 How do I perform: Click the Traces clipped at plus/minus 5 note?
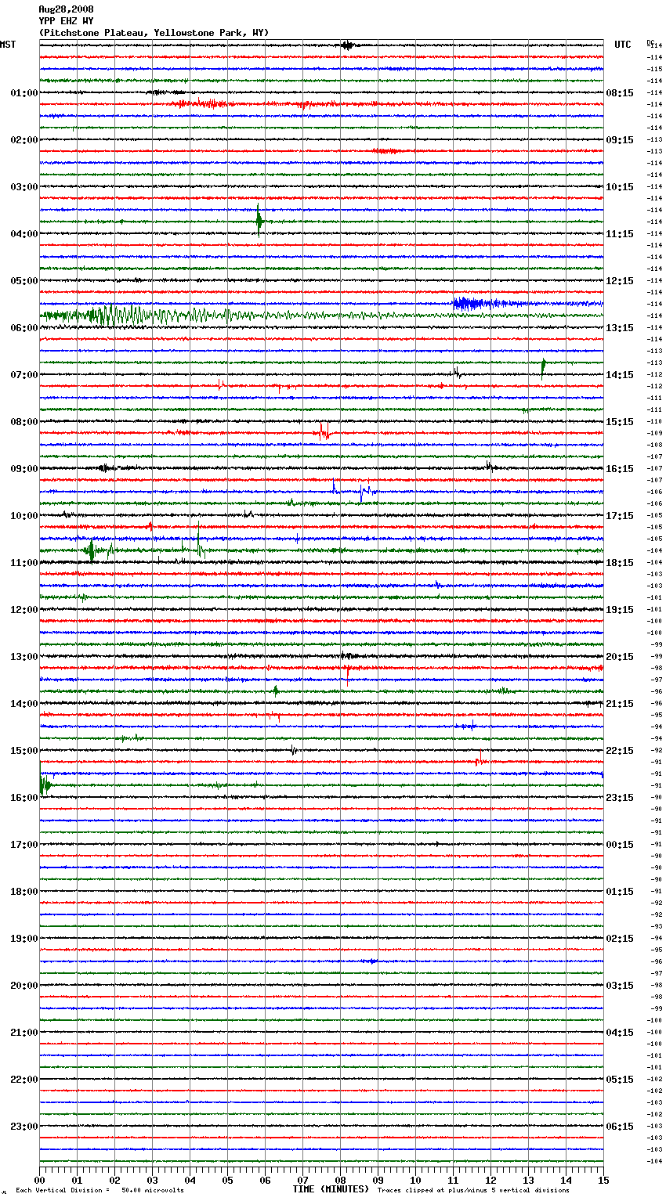coord(473,1190)
